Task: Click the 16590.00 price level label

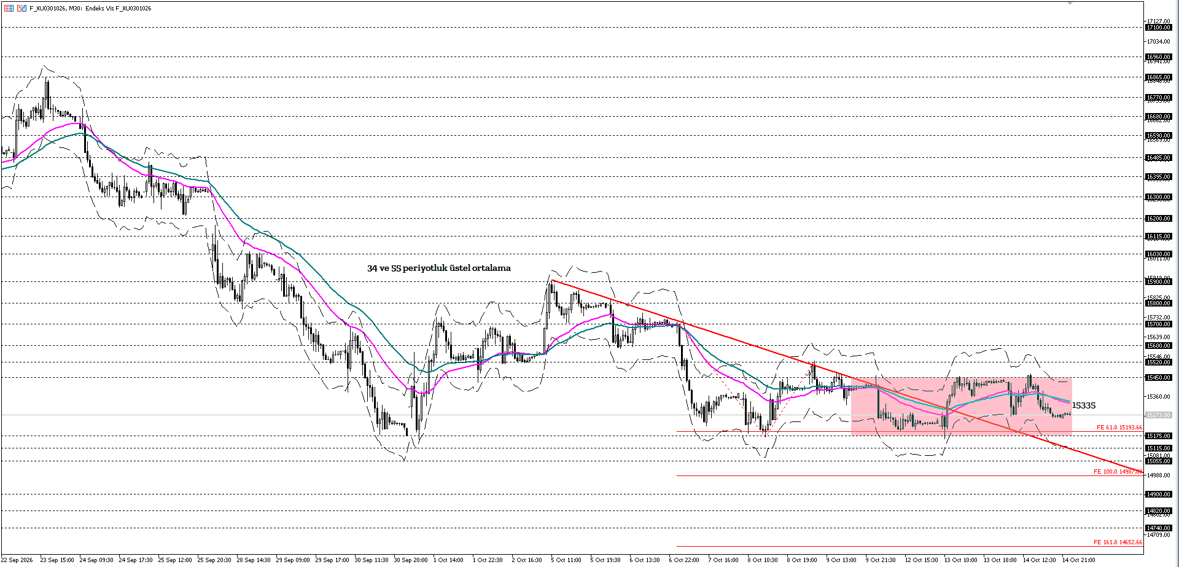Action: [1159, 136]
